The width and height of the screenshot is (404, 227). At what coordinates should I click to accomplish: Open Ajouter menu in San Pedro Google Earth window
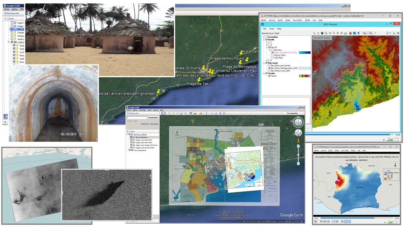[x=156, y=110]
